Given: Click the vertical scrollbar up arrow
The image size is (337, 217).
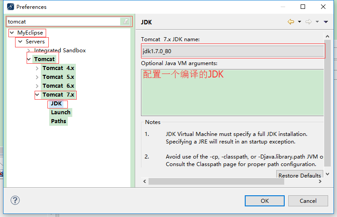Looking at the screenshot, I should (327, 36).
